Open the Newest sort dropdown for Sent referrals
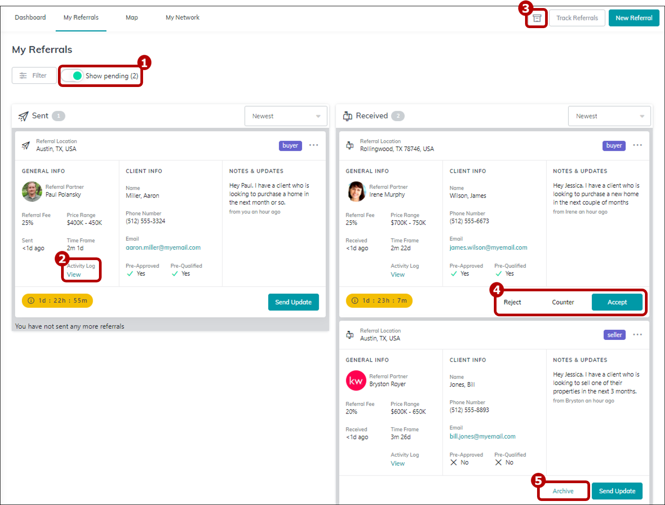665x505 pixels. [x=286, y=116]
